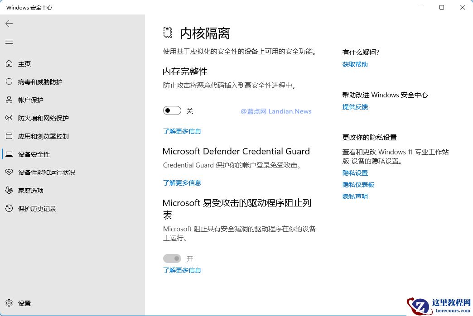Open 防火墙和网络保护 firewall icon
The height and width of the screenshot is (316, 473).
point(10,118)
